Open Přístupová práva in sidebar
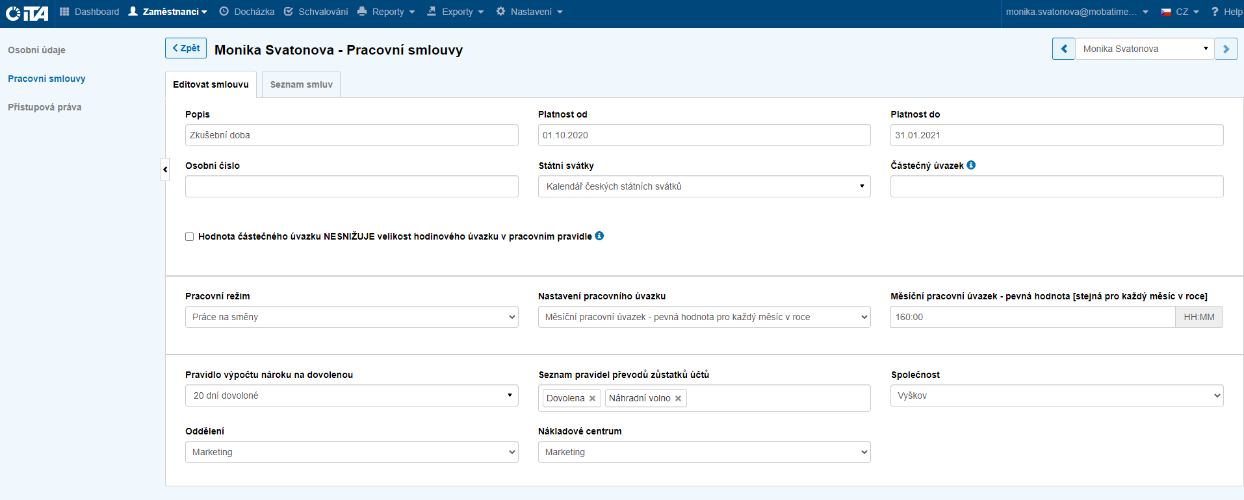 tap(44, 107)
